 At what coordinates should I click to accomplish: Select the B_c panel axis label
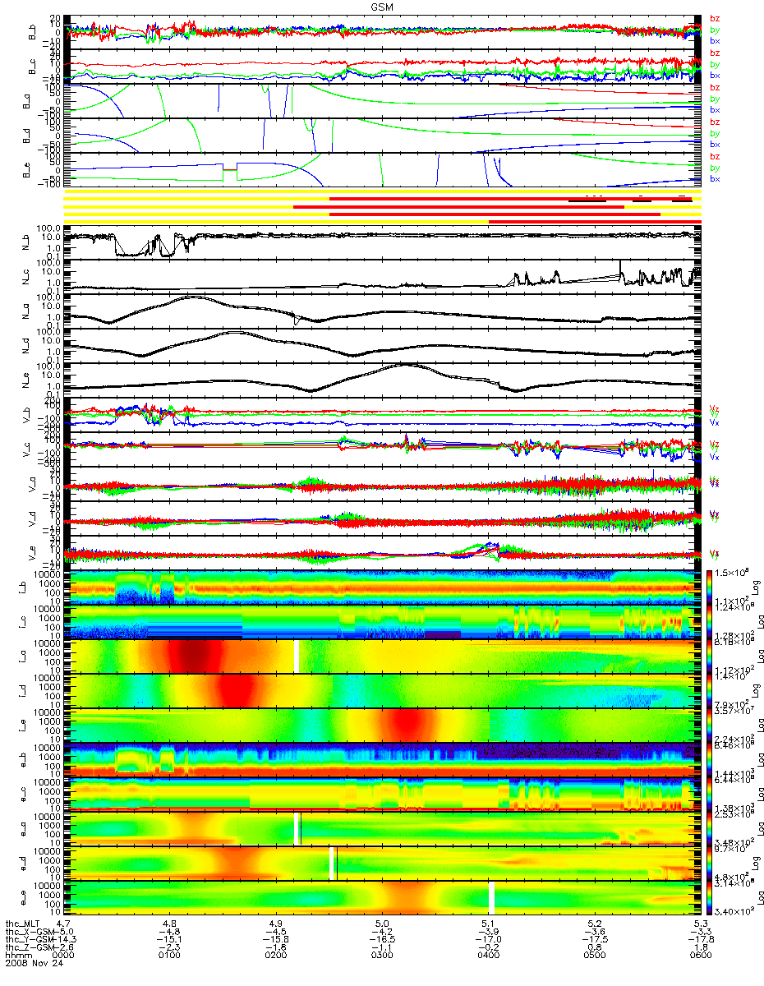(x=34, y=67)
